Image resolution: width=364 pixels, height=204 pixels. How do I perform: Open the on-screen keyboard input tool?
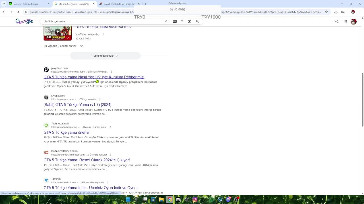(x=175, y=21)
